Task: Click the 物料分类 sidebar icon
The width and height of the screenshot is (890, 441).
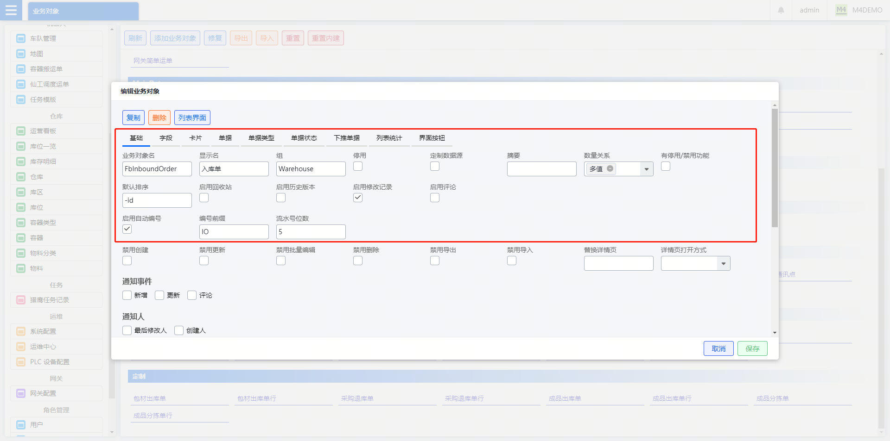Action: click(21, 253)
